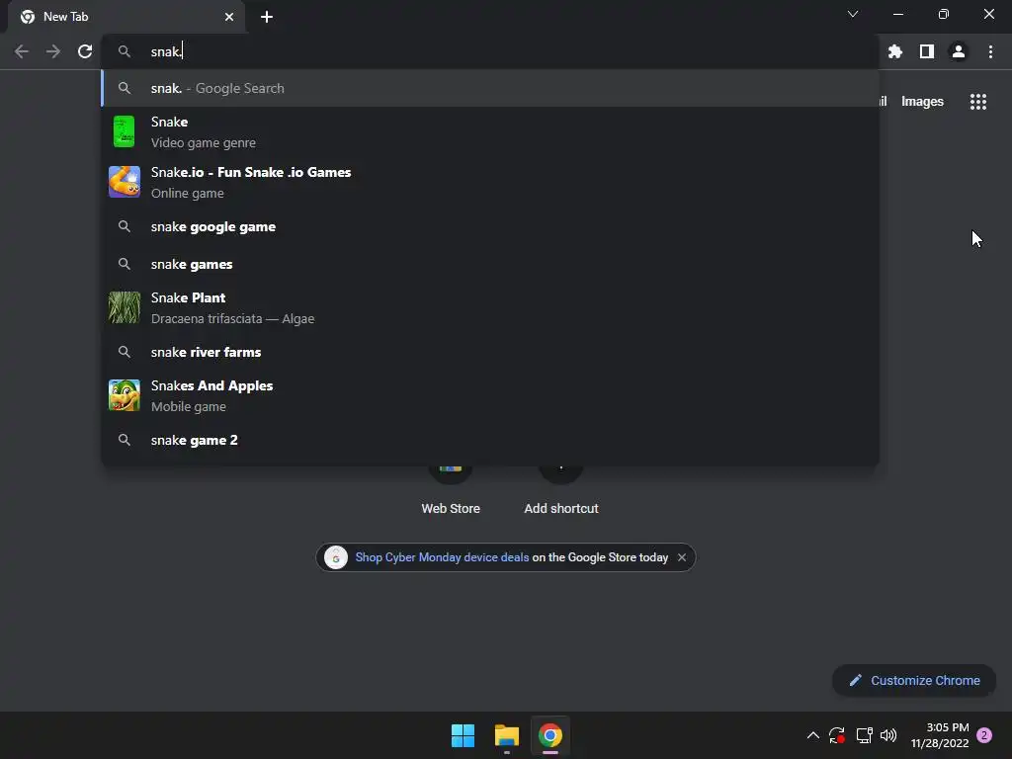The height and width of the screenshot is (759, 1012).
Task: Choose Snakes And Apples Mobile game suggestion
Action: 490,395
